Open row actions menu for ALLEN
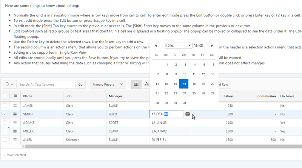This screenshot has height=168, width=302. pyautogui.click(x=15, y=139)
